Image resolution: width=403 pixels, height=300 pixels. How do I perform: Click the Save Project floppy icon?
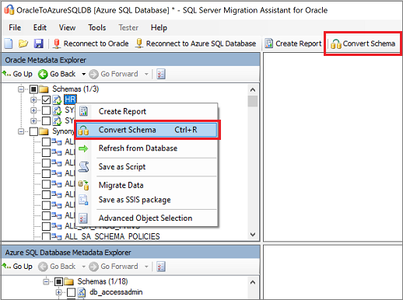click(x=39, y=44)
